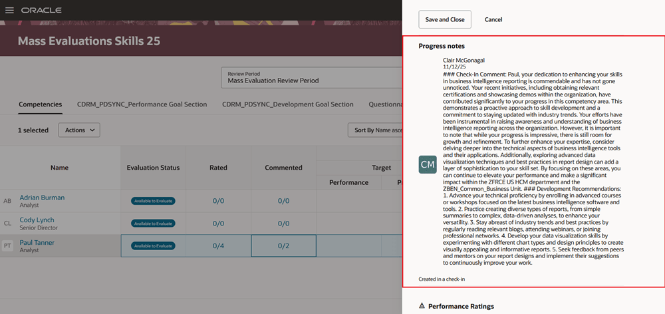
Task: Click the CM avatar in progress notes
Action: (x=428, y=164)
